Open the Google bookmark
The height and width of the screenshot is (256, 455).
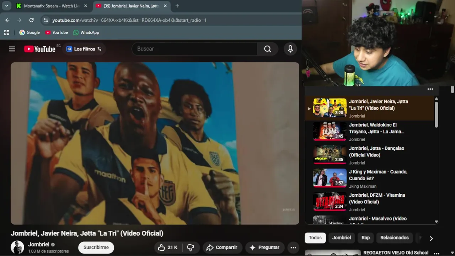tap(30, 32)
